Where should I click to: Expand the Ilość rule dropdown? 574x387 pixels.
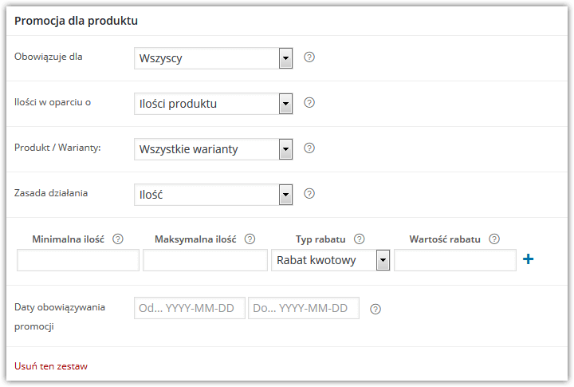(214, 195)
